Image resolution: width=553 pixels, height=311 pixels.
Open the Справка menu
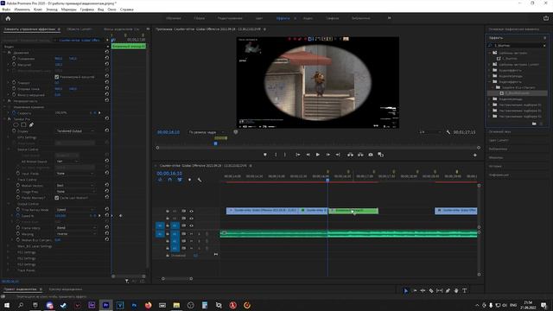click(x=127, y=10)
